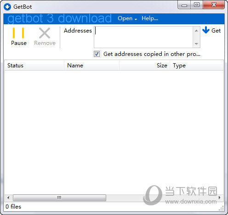Click the Pause download icon
Image resolution: width=228 pixels, height=215 pixels.
pyautogui.click(x=18, y=33)
